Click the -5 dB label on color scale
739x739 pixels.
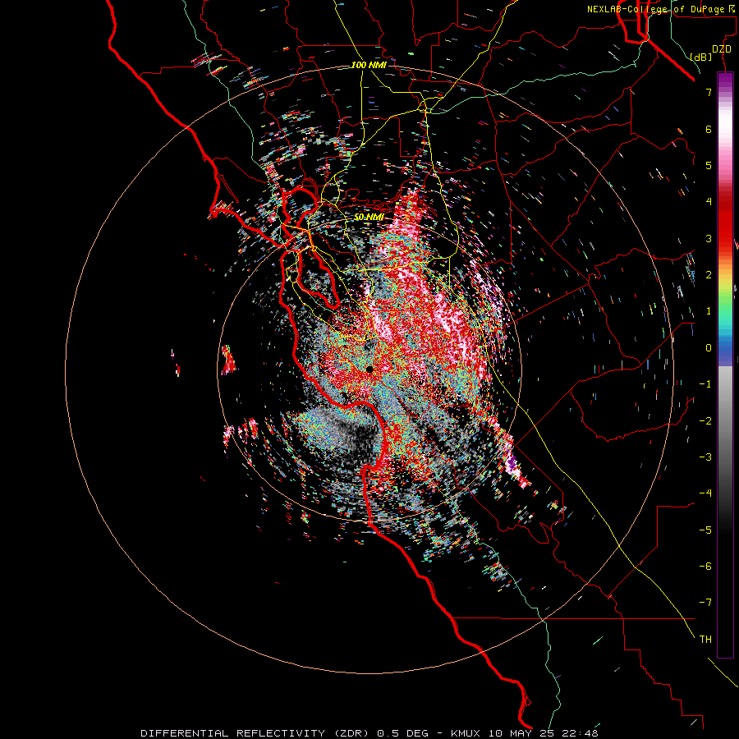(705, 530)
